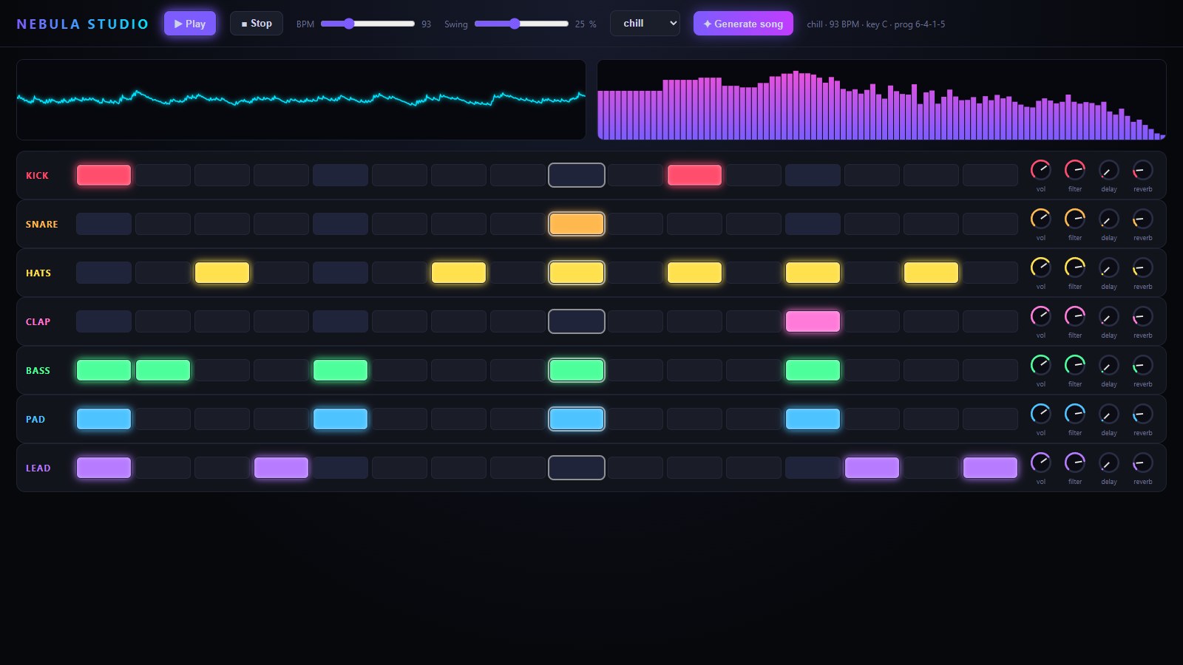Click the SNARE vol knob
1183x665 pixels.
(1041, 219)
